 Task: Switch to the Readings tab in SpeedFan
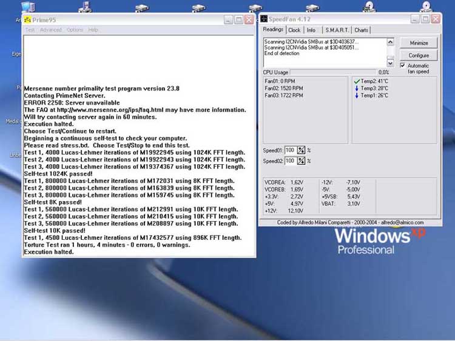(x=273, y=30)
